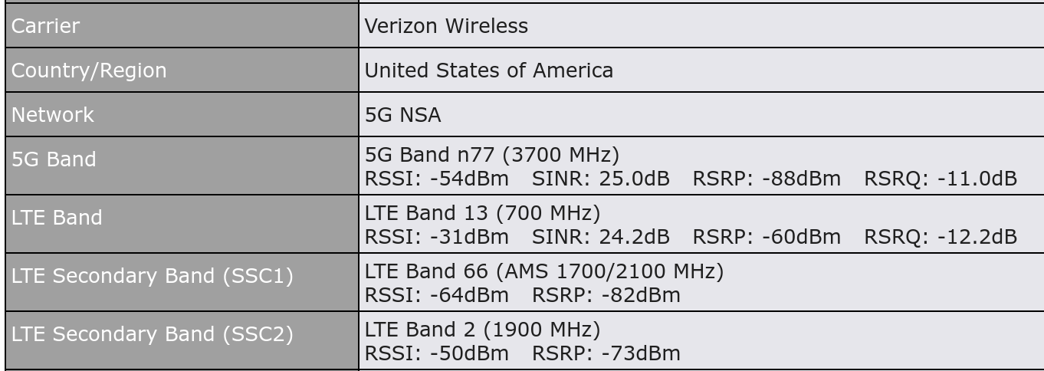1044x371 pixels.
Task: Click the 5G Band row label
Action: (54, 159)
